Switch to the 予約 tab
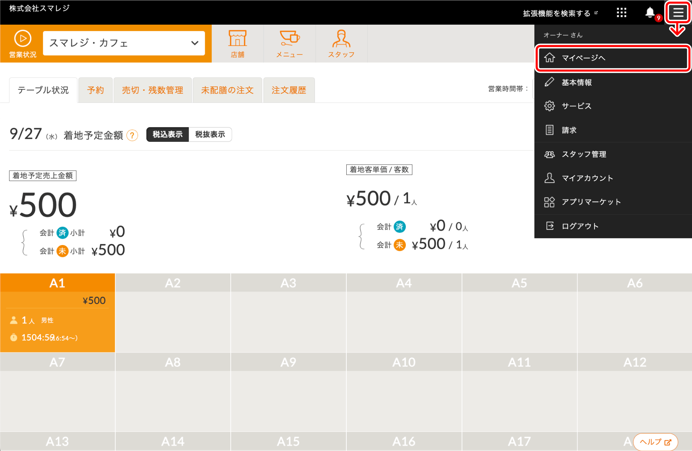 (95, 90)
